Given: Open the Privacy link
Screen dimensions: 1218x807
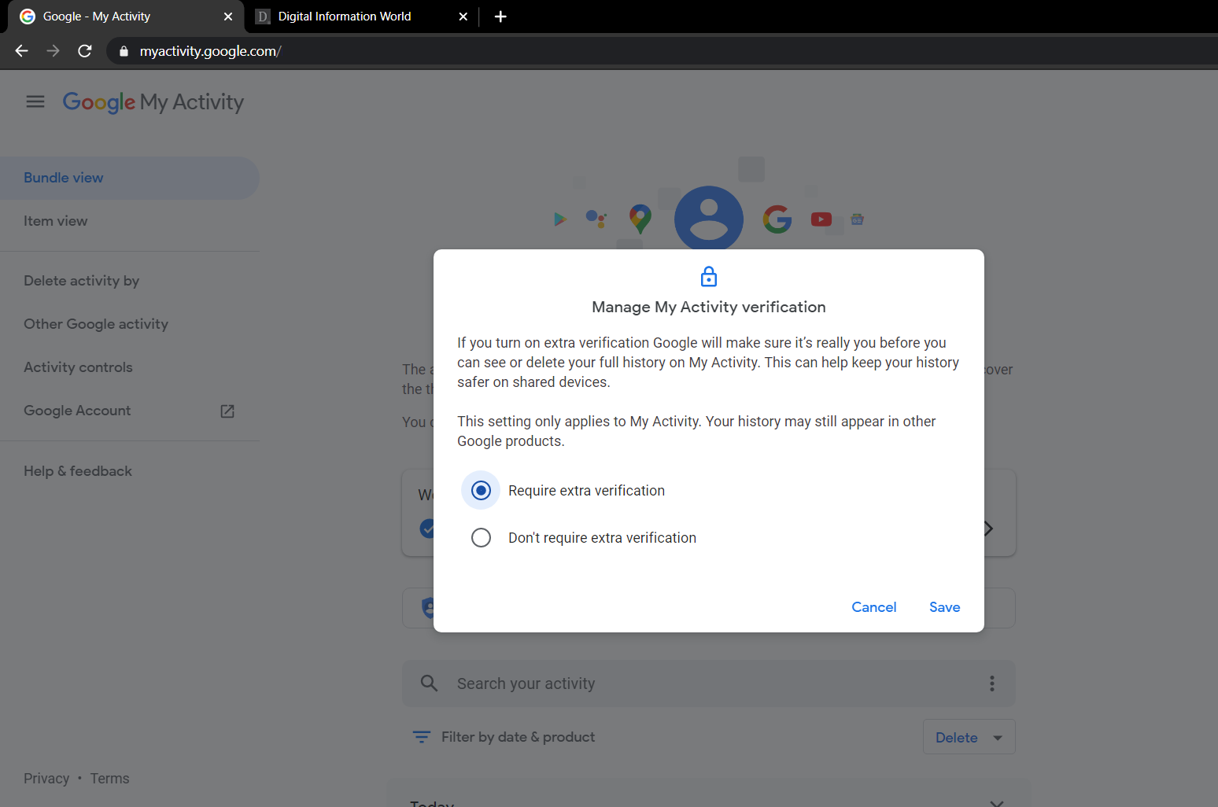Looking at the screenshot, I should 46,779.
